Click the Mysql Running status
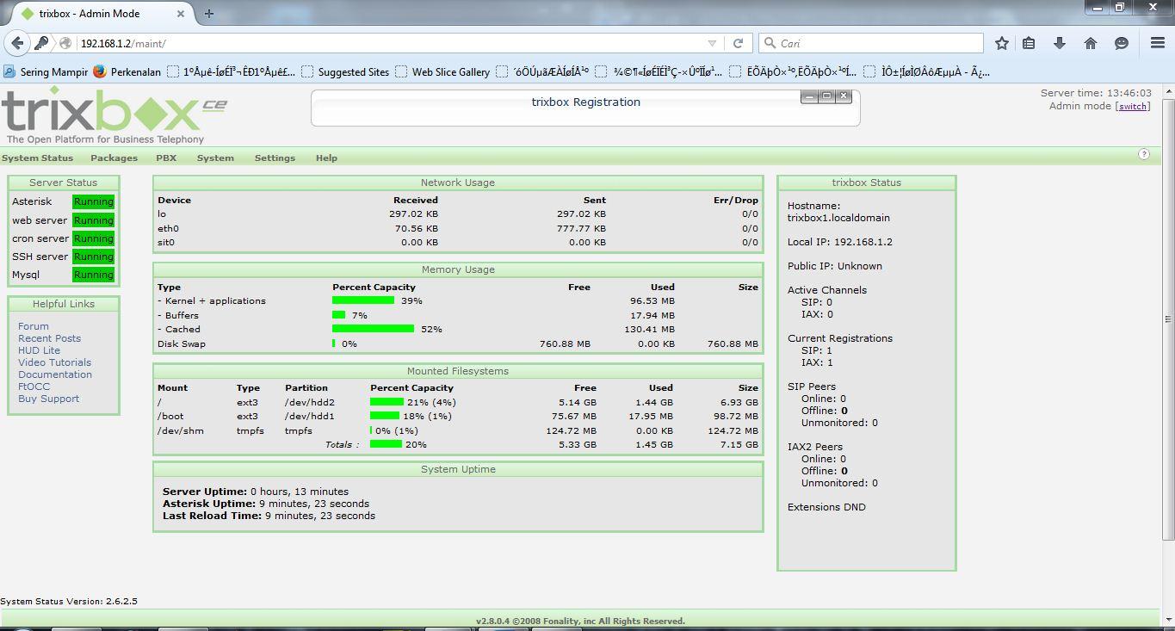The width and height of the screenshot is (1175, 631). coord(93,275)
